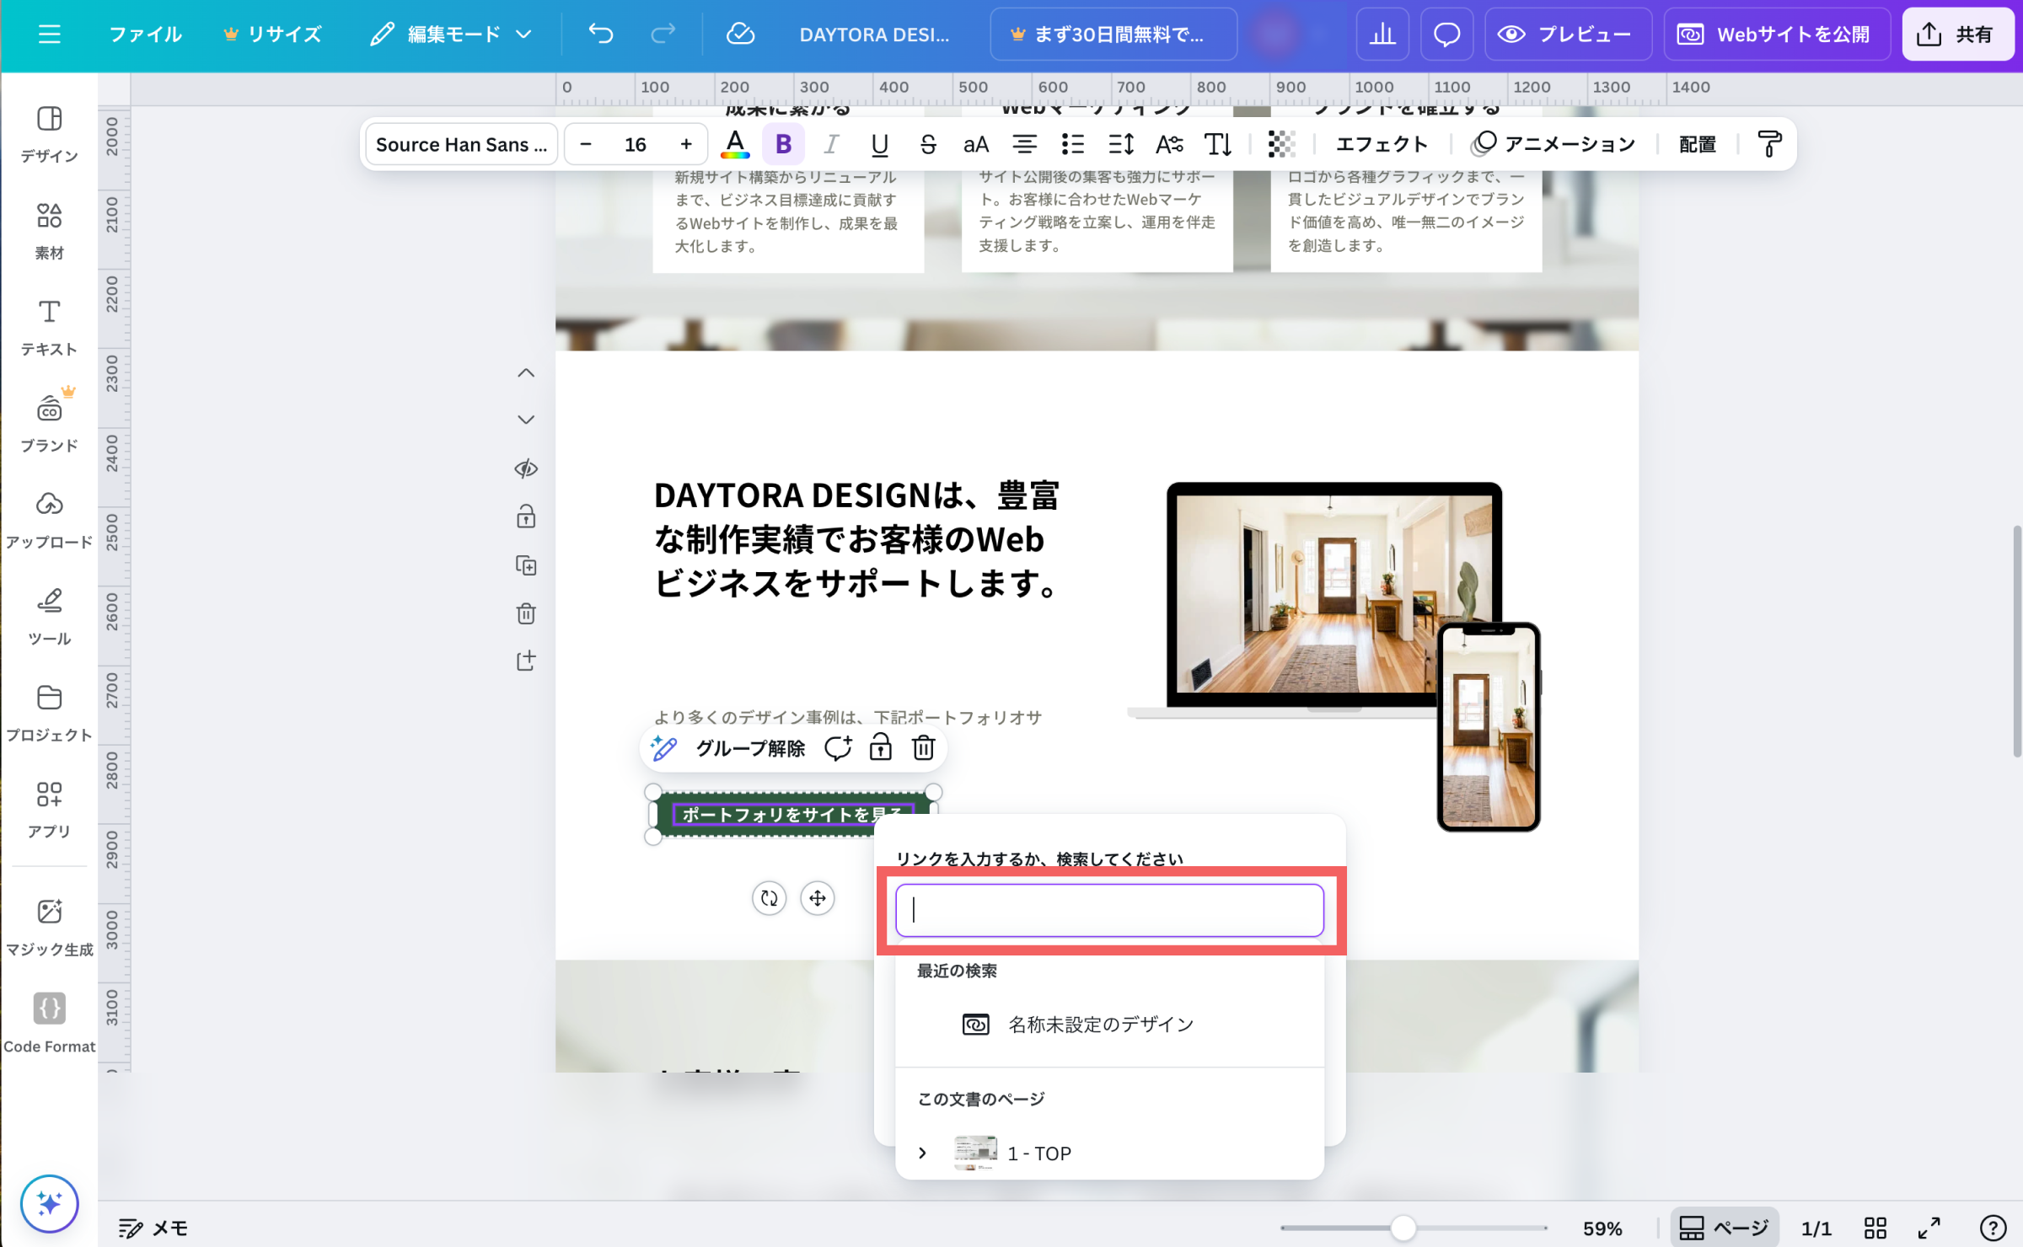The width and height of the screenshot is (2023, 1247).
Task: Open the プロジェクト sidebar panel
Action: 49,714
